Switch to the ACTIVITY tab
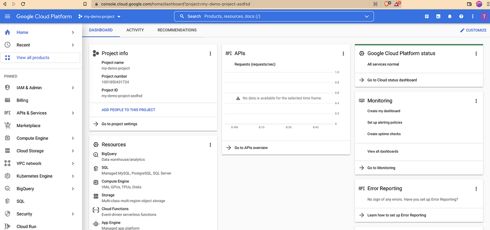490x230 pixels. coord(135,30)
